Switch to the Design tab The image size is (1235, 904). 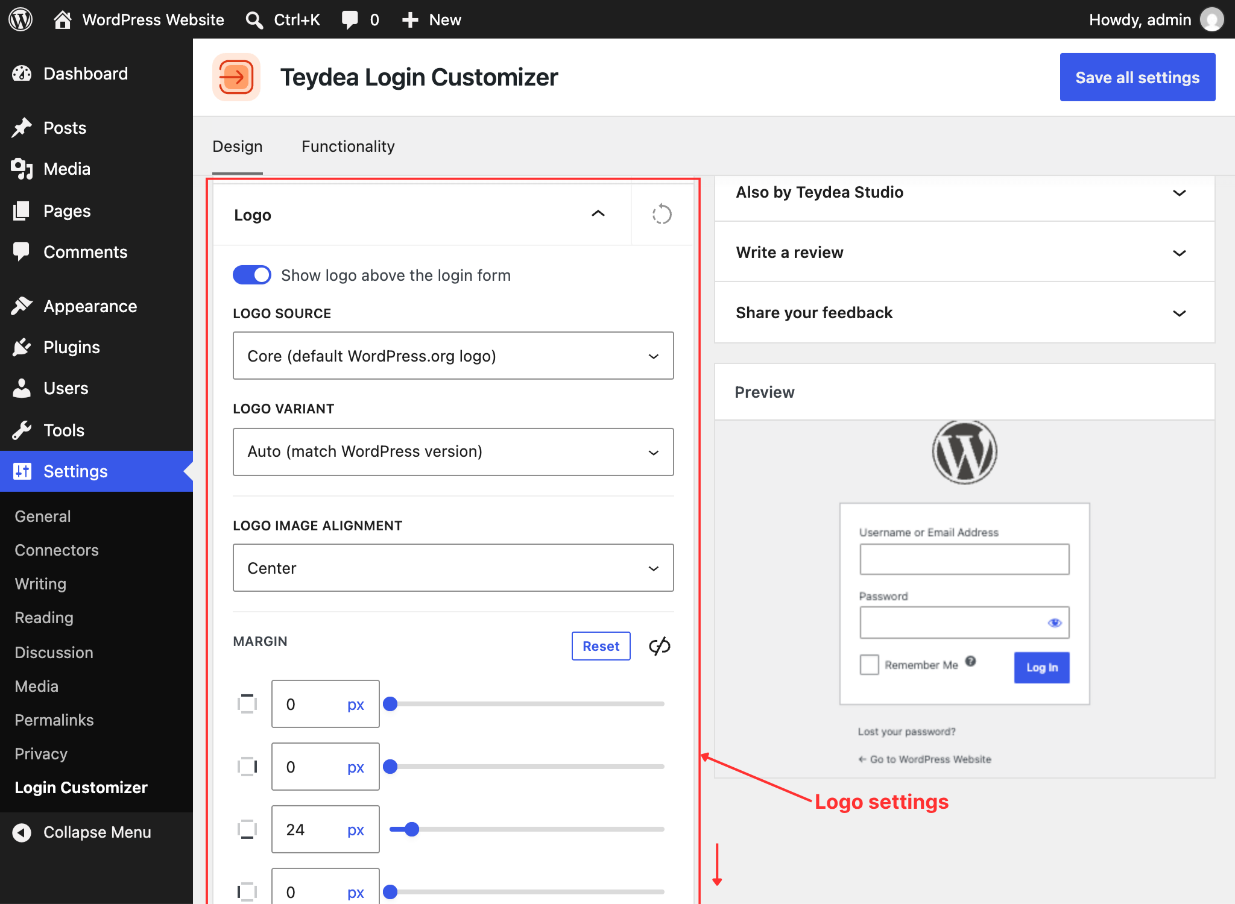click(238, 146)
